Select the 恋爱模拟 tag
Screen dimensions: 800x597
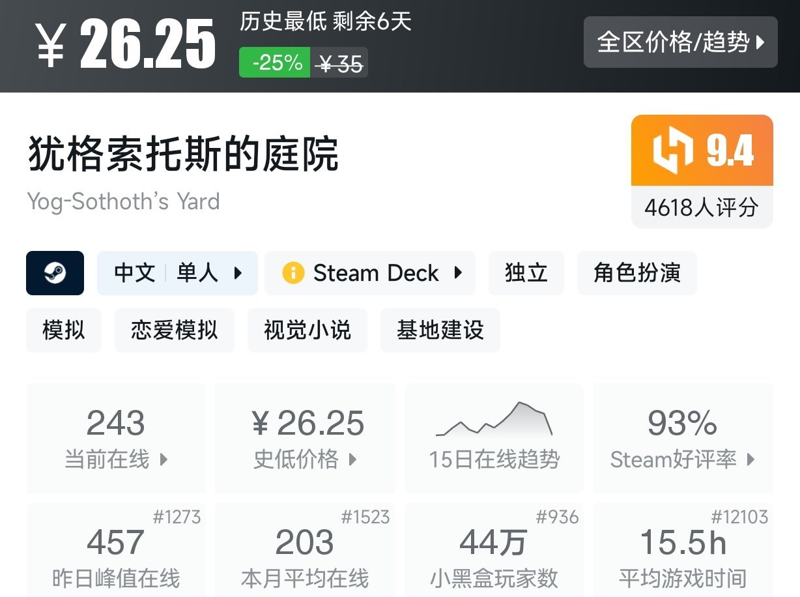point(175,330)
